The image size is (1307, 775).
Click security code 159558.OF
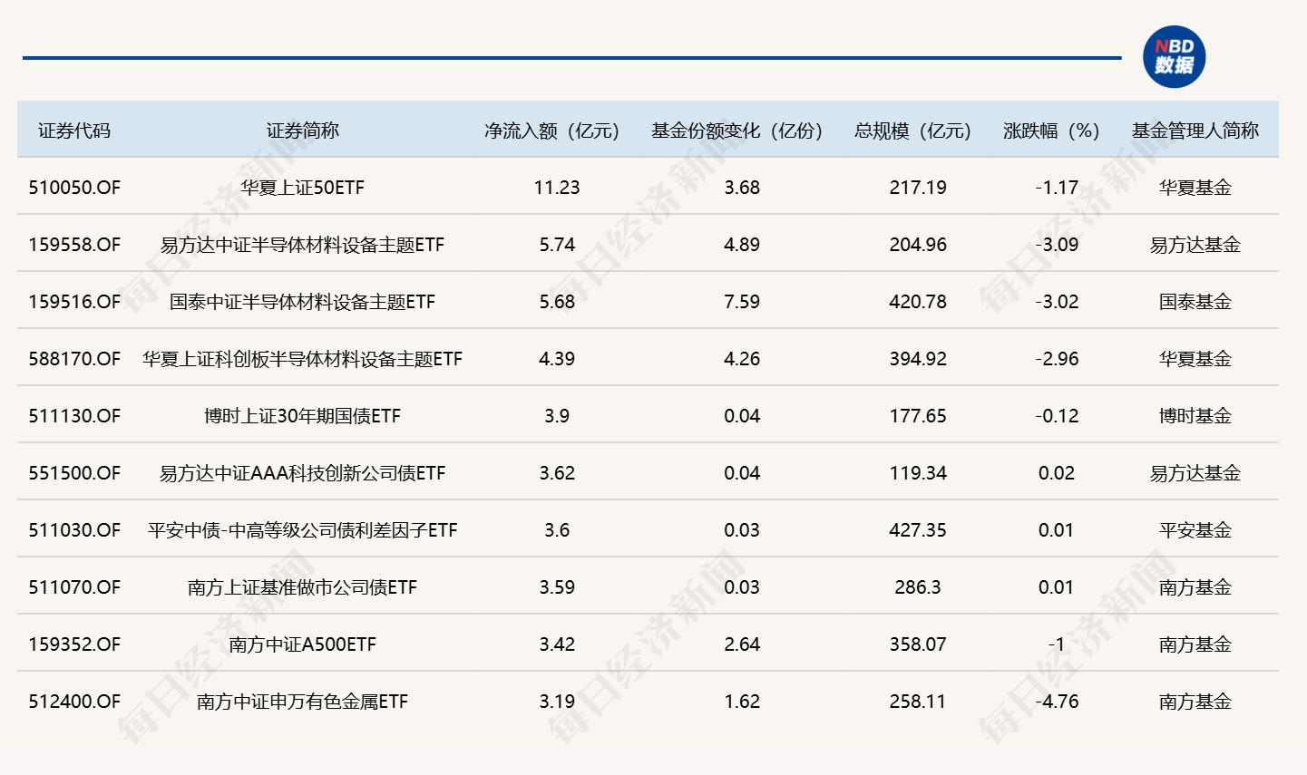74,245
